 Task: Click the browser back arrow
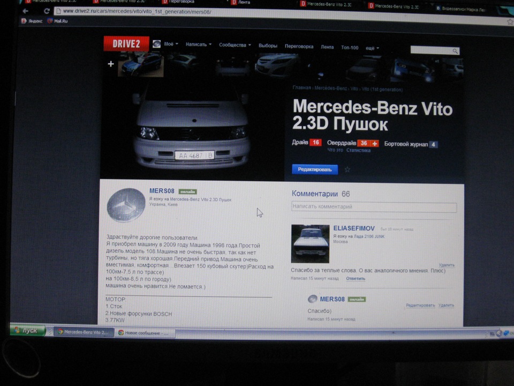26,11
